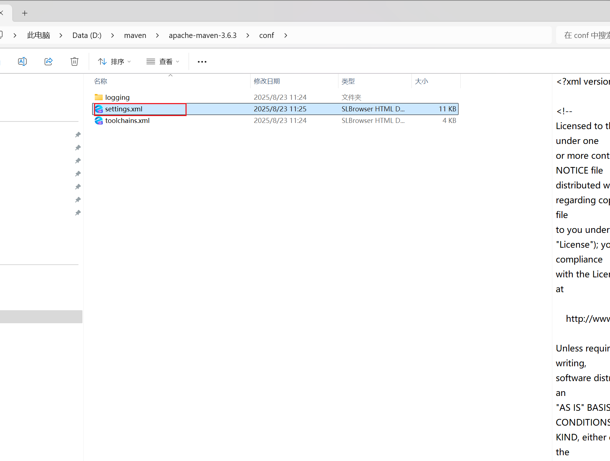Open the 排序 sort dropdown

click(114, 62)
